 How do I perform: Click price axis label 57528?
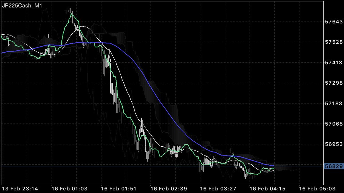tap(334, 42)
